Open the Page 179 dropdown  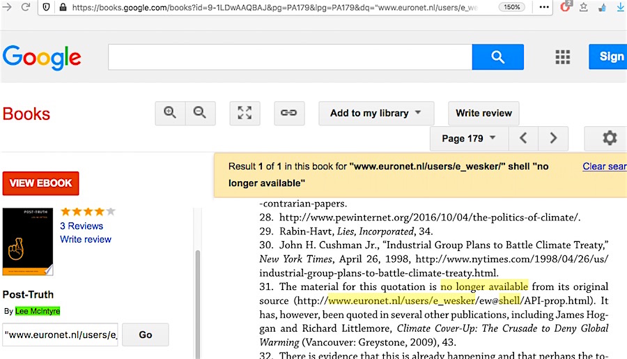(469, 138)
